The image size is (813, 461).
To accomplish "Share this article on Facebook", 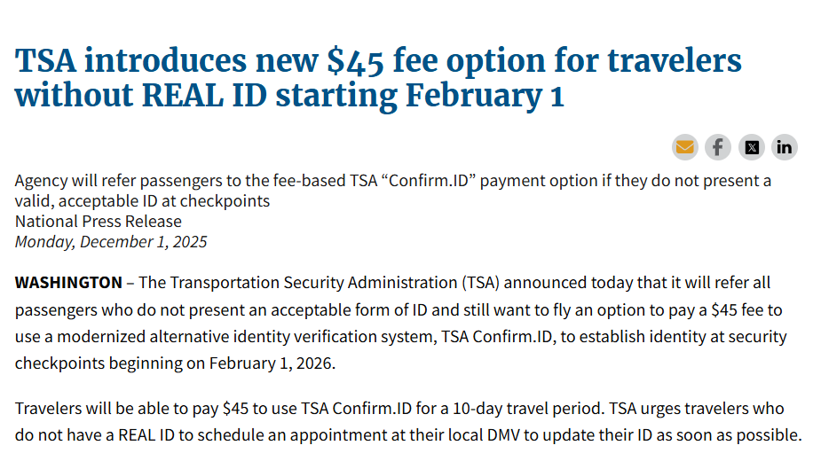I will (718, 147).
